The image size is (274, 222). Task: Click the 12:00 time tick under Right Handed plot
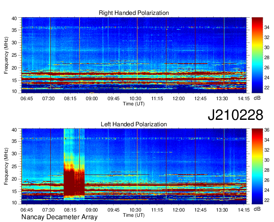(179, 99)
